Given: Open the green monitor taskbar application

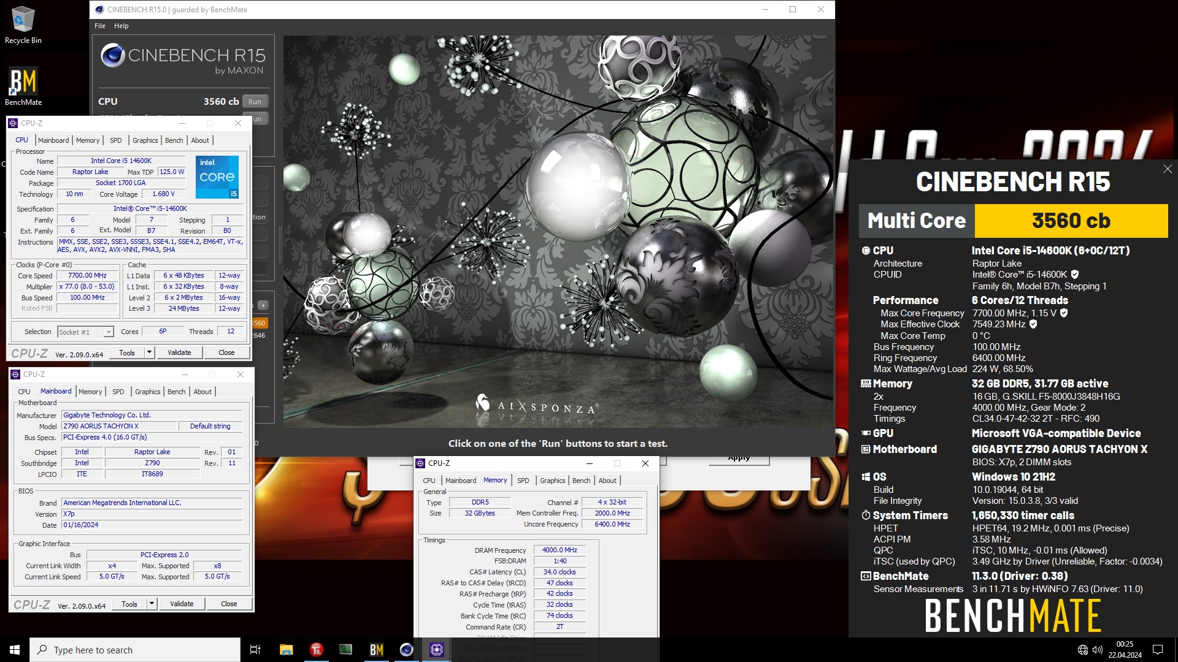Looking at the screenshot, I should [x=346, y=650].
